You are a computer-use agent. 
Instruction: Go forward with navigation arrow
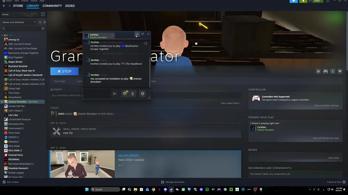(x=9, y=6)
